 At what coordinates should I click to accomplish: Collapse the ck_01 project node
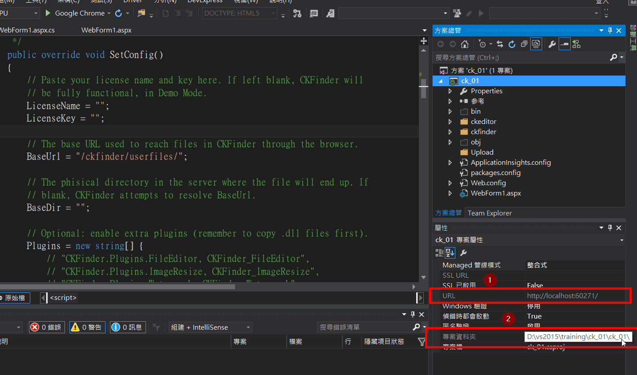click(x=441, y=81)
